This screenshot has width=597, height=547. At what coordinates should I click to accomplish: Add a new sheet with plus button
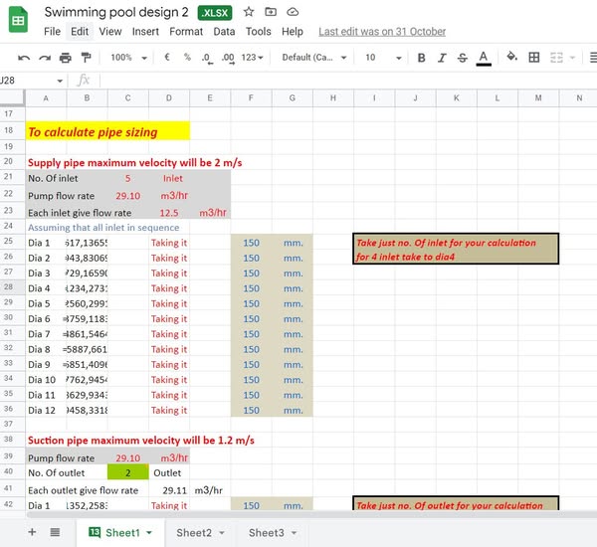coord(31,533)
